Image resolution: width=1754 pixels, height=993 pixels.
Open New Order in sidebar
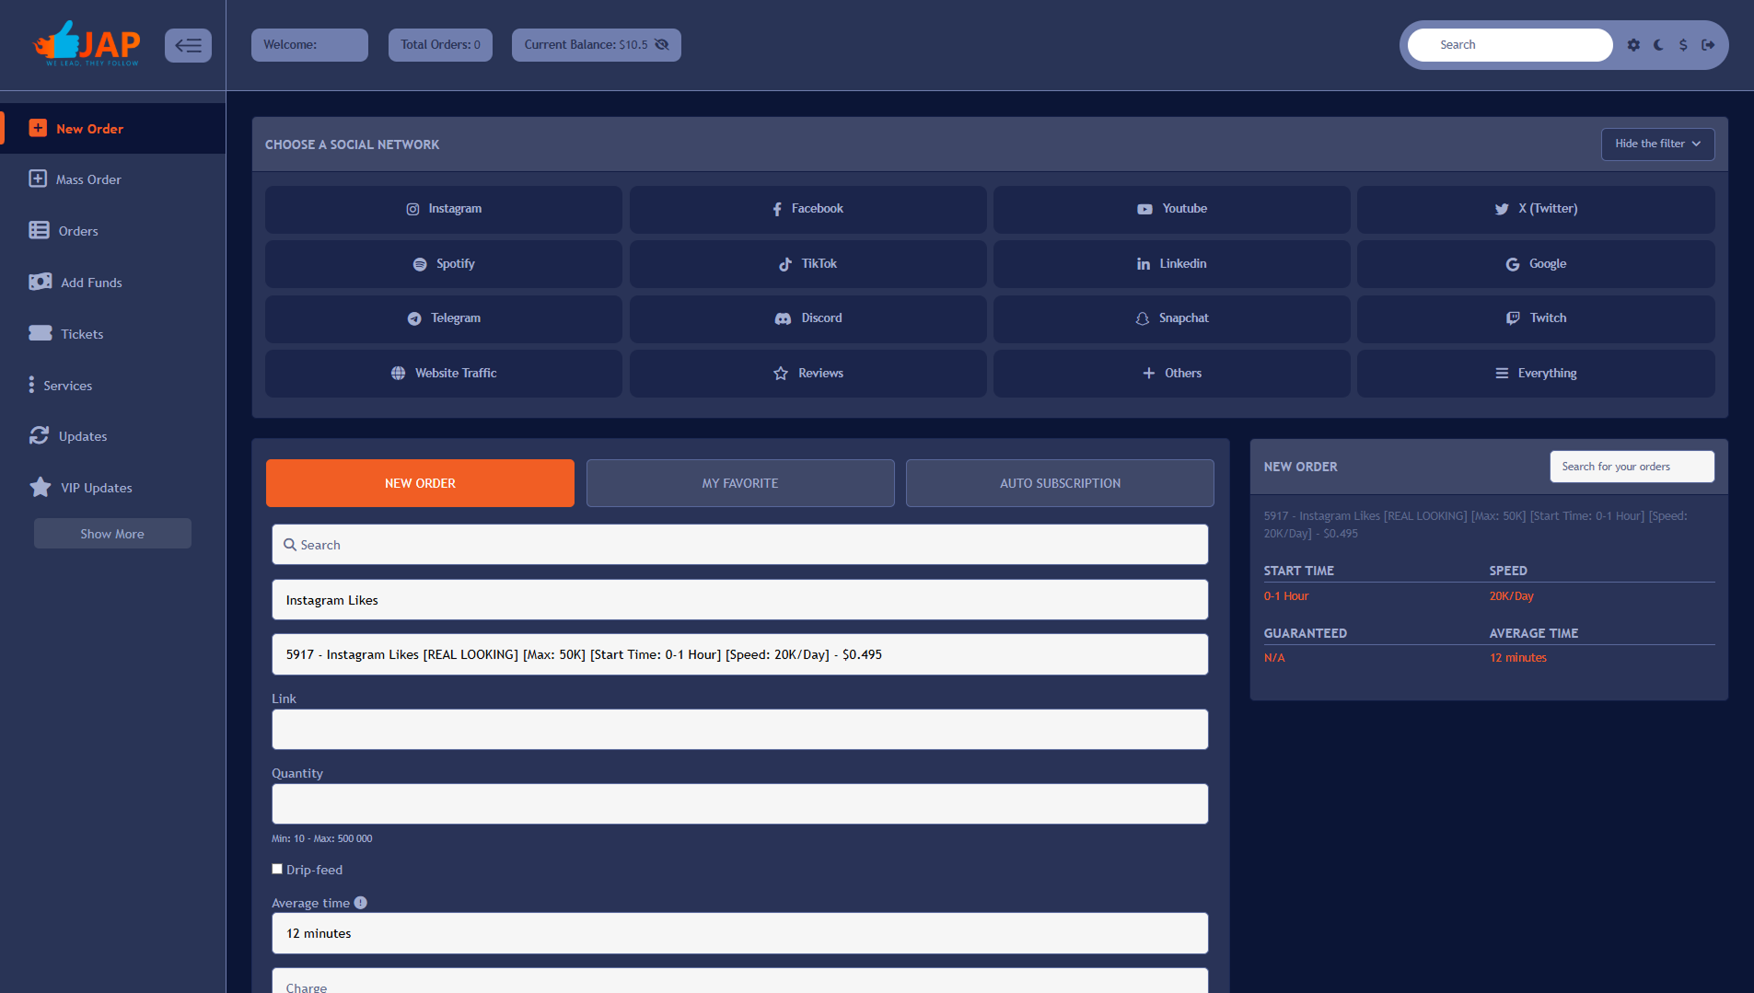(112, 129)
